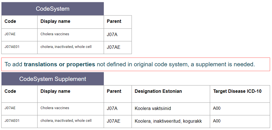Click Display name header in Supplement table

pos(55,91)
